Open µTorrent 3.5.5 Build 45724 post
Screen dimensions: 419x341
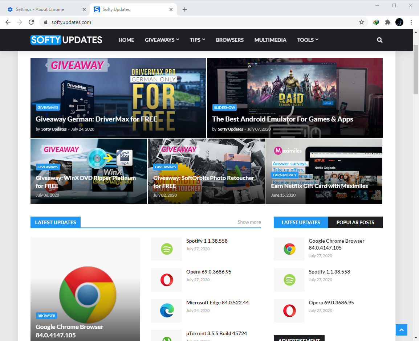(216, 333)
